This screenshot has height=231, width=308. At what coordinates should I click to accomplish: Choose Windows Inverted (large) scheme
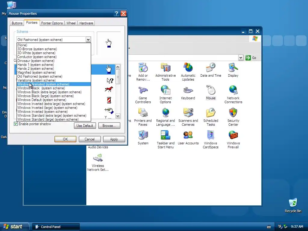click(x=54, y=108)
